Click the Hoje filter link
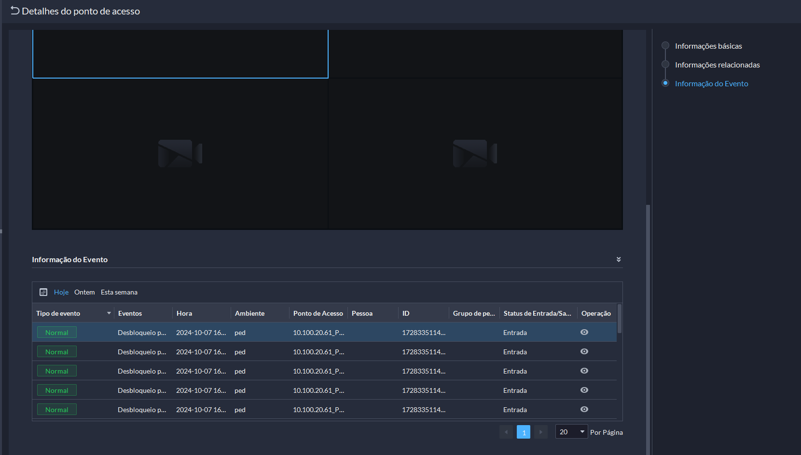The width and height of the screenshot is (801, 455). pos(61,292)
